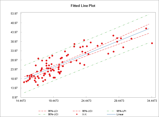Click the y-axis label 33.97

click(14, 51)
